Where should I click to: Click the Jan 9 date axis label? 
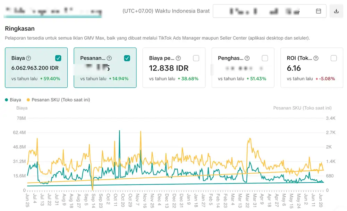click(188, 199)
